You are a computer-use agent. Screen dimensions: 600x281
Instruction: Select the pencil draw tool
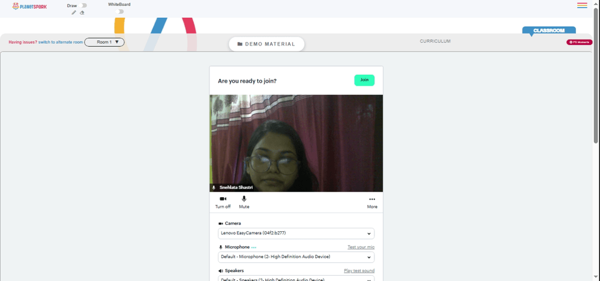(74, 13)
